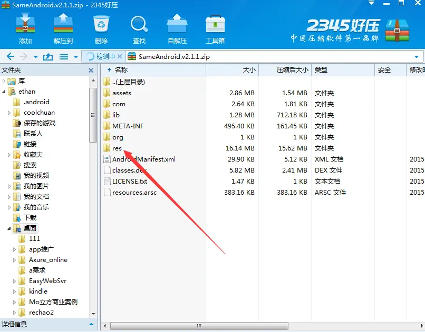Sort by 安全 column header
Viewport: 425px width, 332px height.
pyautogui.click(x=391, y=70)
